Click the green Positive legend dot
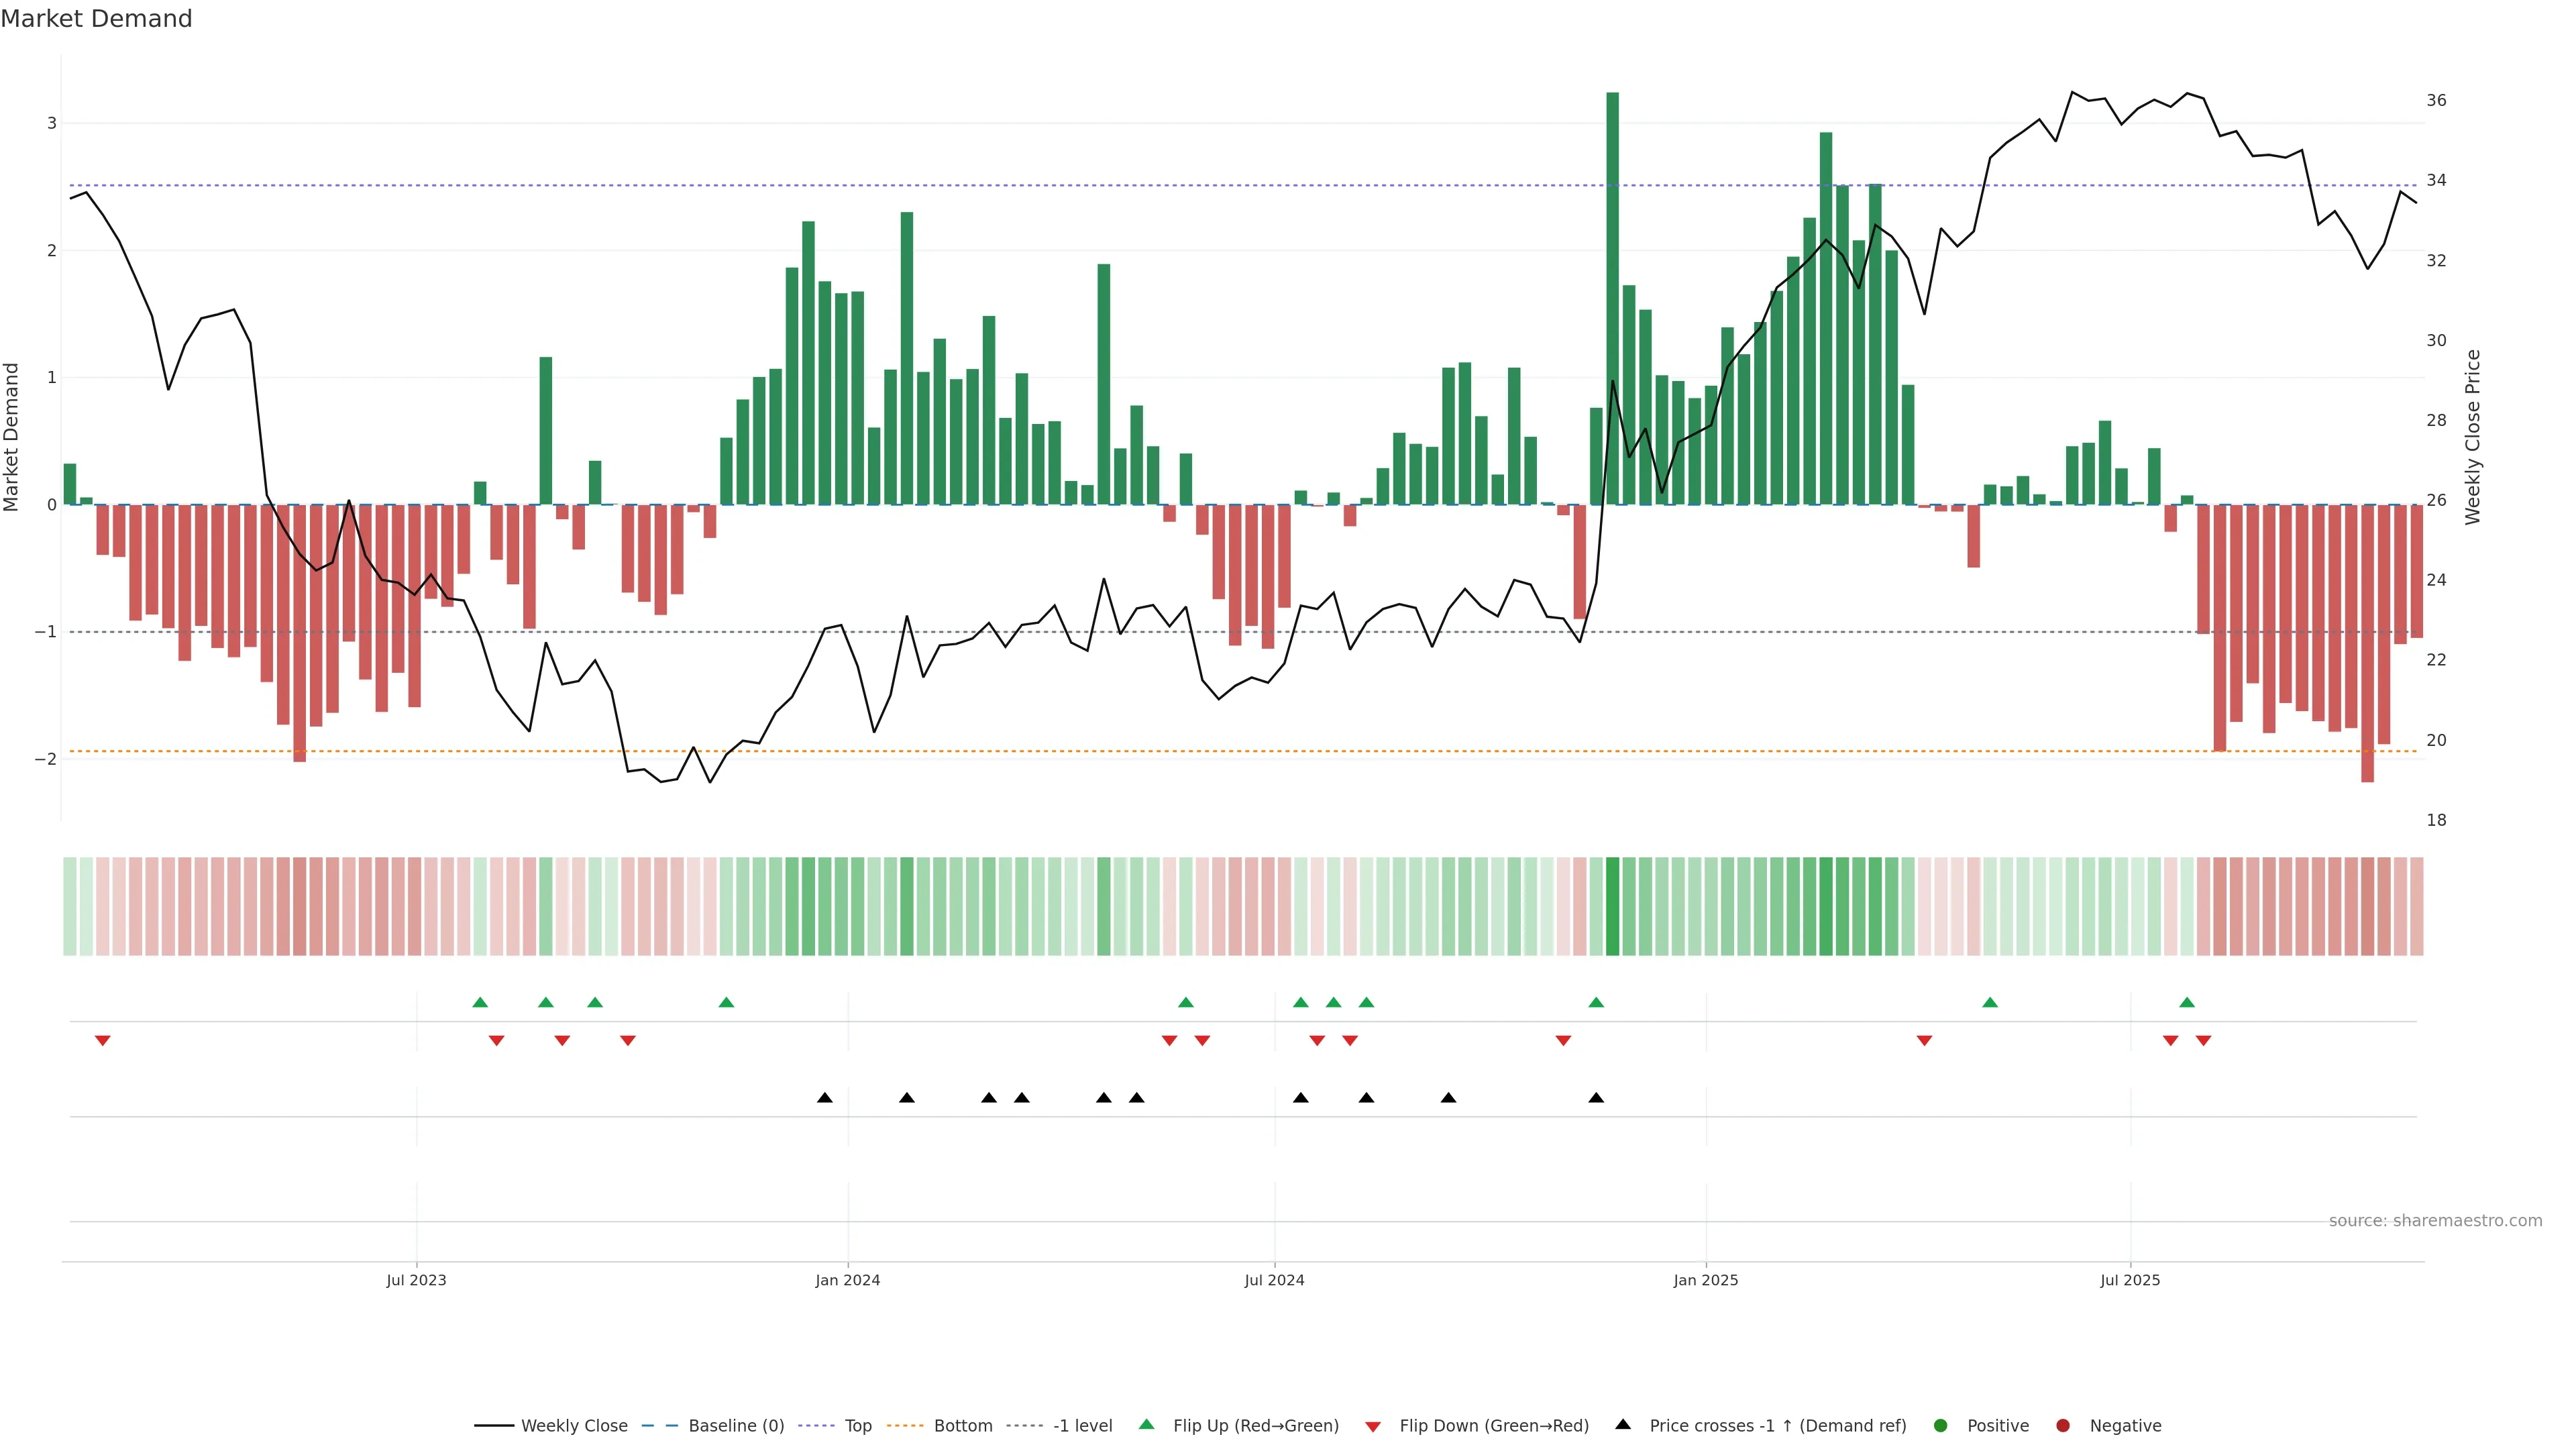This screenshot has height=1449, width=2576. [1941, 1426]
